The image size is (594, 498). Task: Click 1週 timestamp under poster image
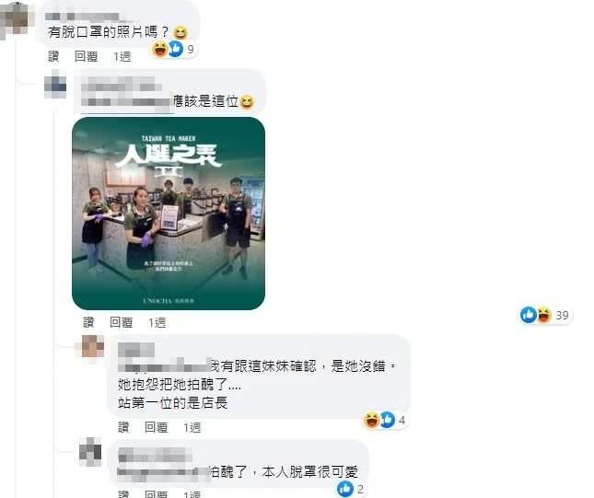[157, 323]
